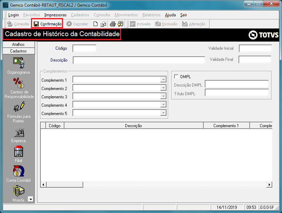Click the grid scroll-left arrow
The height and width of the screenshot is (213, 282).
(43, 185)
